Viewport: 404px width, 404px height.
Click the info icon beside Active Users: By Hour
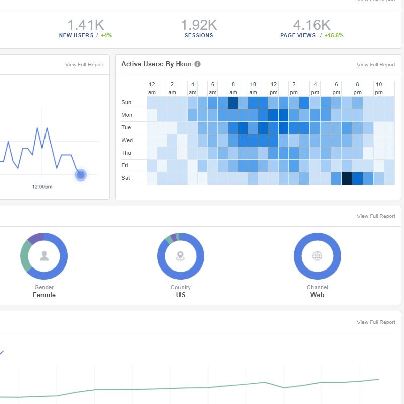point(198,64)
